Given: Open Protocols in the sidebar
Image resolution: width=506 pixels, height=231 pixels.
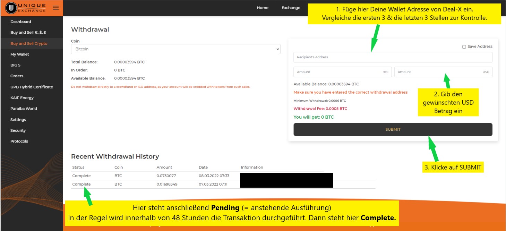Looking at the screenshot, I should click(x=19, y=141).
